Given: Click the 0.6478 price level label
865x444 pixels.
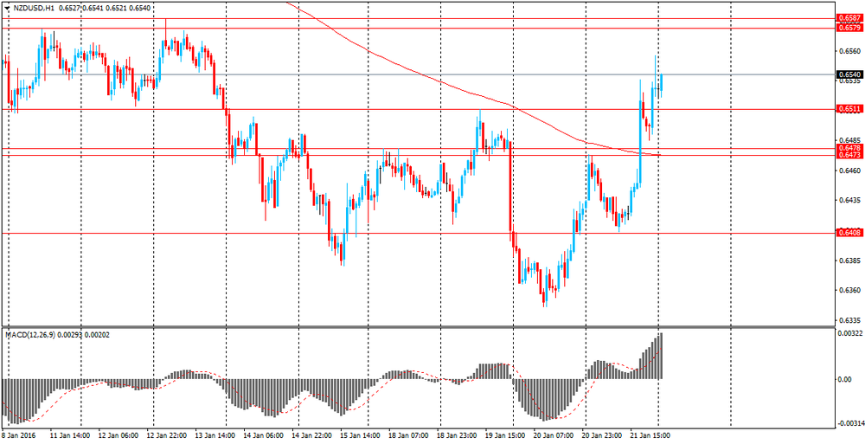Looking at the screenshot, I should 849,148.
